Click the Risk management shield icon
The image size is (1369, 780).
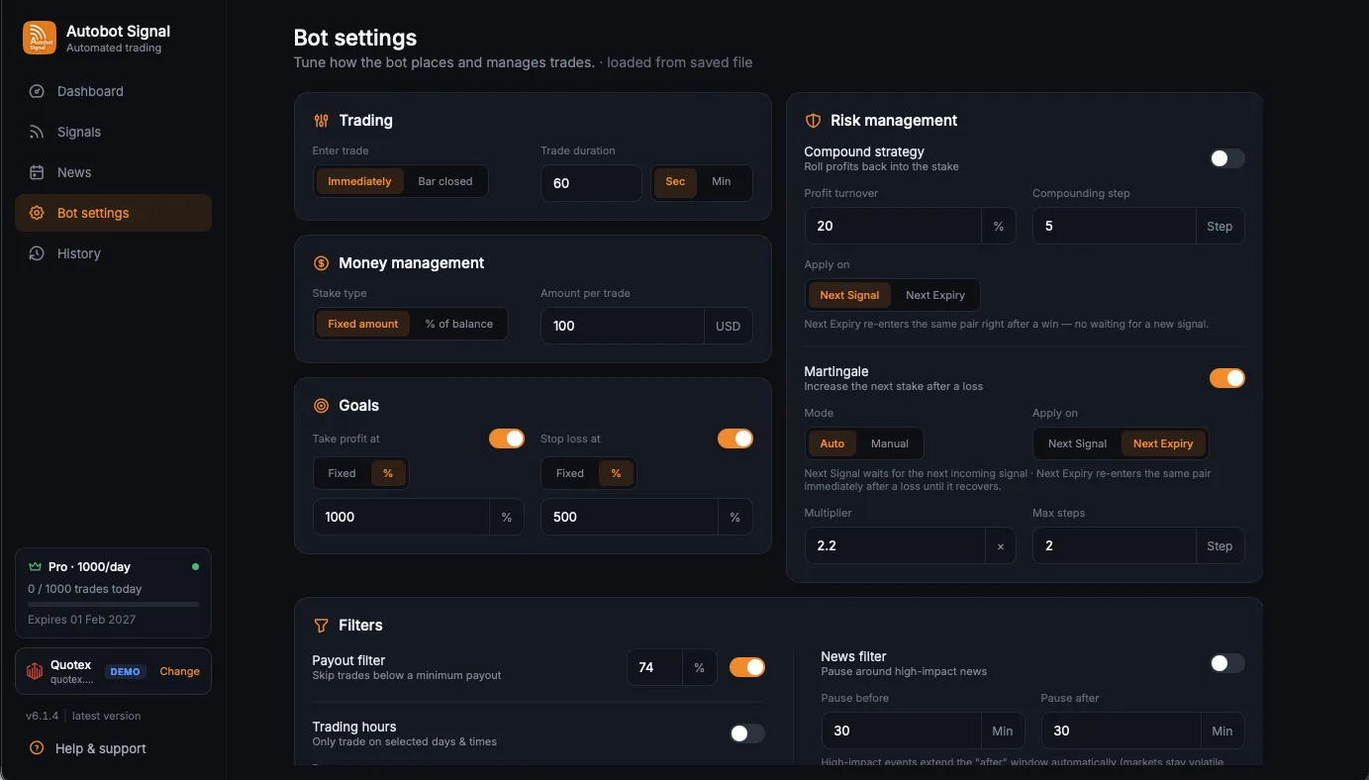(x=814, y=121)
